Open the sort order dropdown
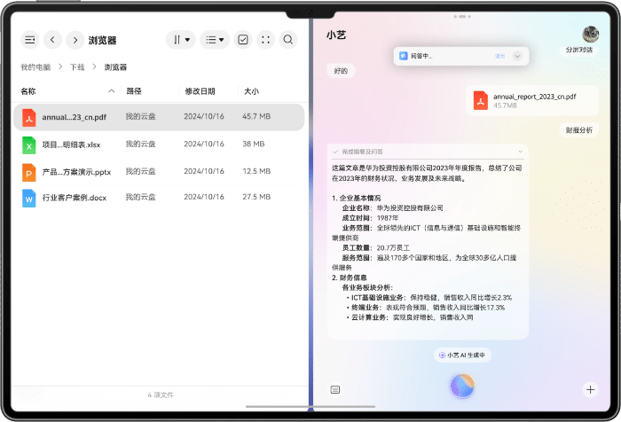The image size is (621, 422). [181, 40]
